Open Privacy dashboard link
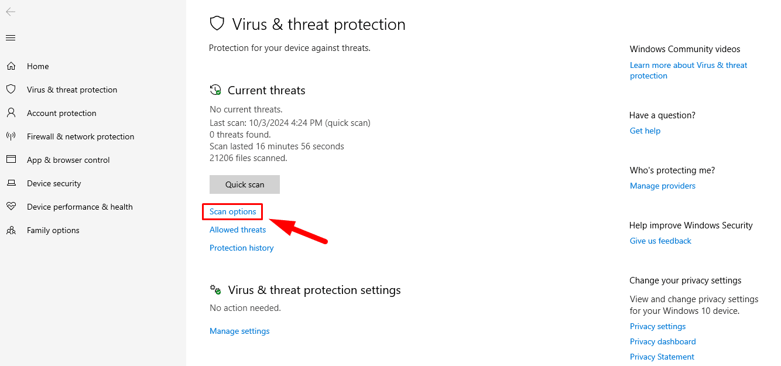This screenshot has height=366, width=781. click(662, 341)
